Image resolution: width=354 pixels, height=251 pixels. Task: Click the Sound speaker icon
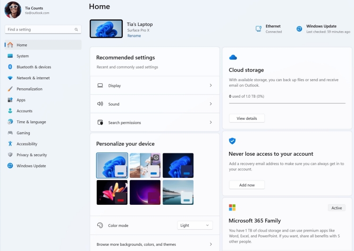pos(100,104)
